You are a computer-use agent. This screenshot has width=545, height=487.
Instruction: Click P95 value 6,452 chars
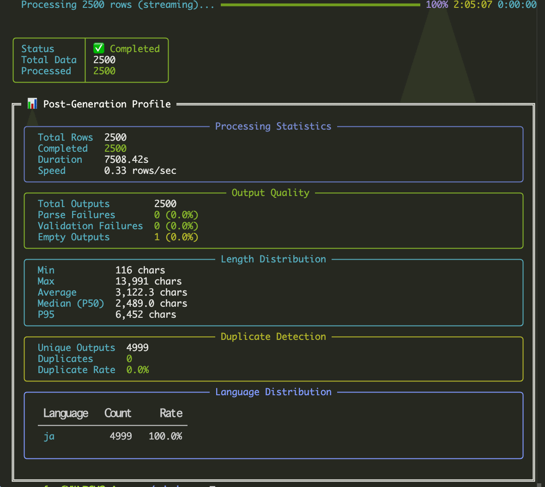(x=146, y=315)
